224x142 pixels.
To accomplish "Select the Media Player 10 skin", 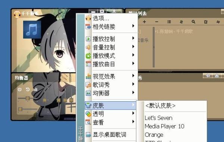I will [164, 126].
